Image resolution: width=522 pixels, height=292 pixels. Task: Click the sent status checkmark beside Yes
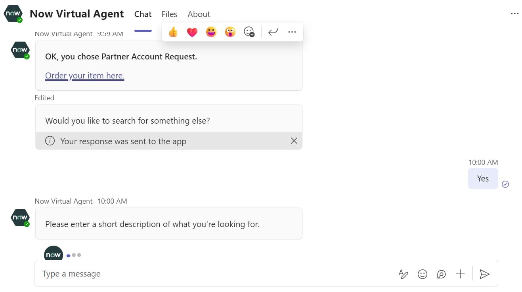pyautogui.click(x=505, y=184)
